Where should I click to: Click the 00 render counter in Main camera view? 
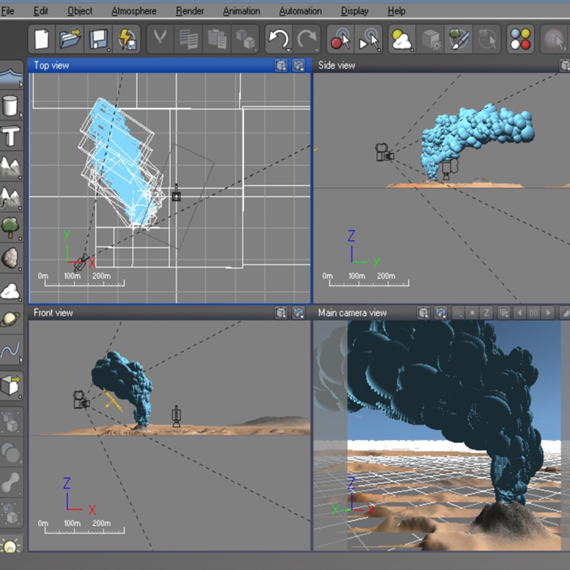coord(534,312)
